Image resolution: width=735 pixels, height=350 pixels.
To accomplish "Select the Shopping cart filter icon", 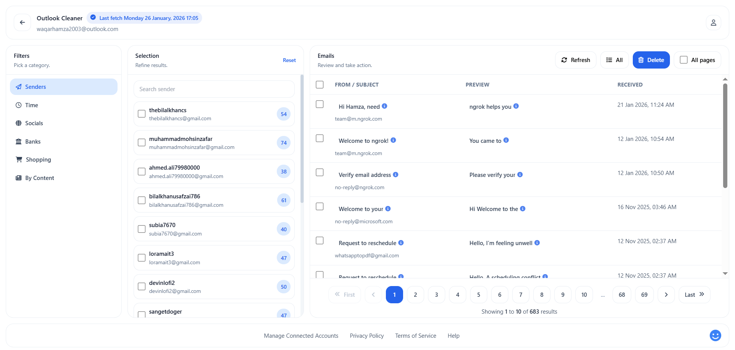I will coord(18,159).
